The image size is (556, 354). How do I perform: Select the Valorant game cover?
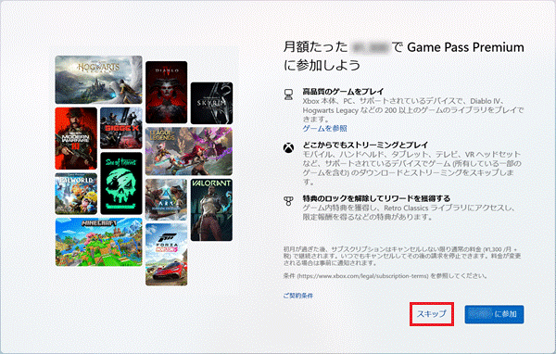click(x=211, y=210)
